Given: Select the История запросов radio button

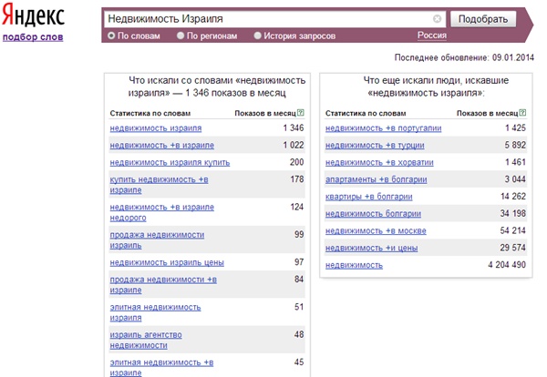Looking at the screenshot, I should (257, 36).
